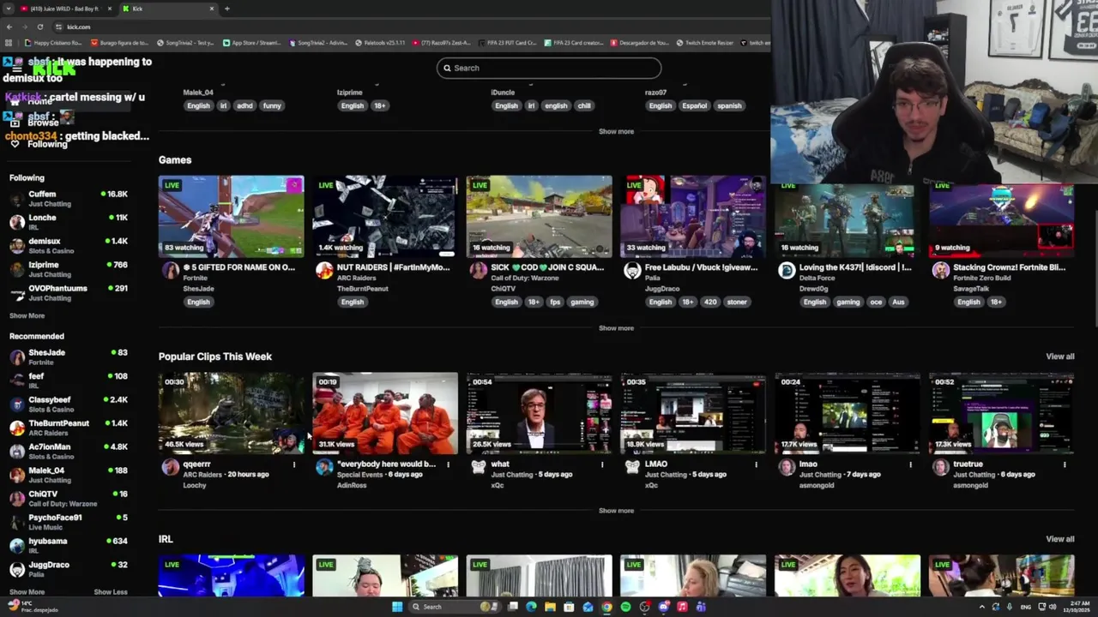Open Discord from the taskbar
This screenshot has width=1098, height=617.
[663, 607]
